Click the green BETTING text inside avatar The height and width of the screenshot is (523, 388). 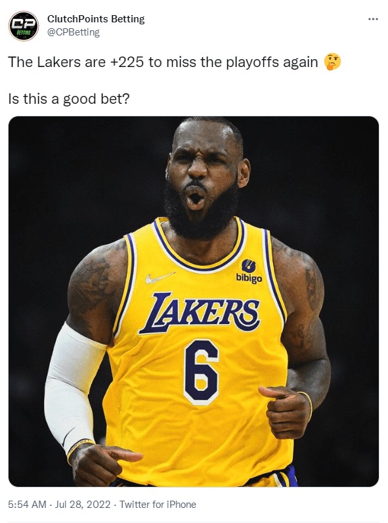(24, 33)
